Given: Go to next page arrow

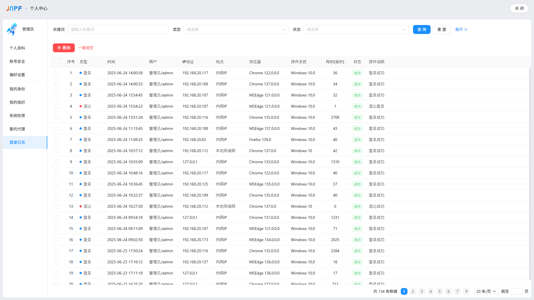Looking at the screenshot, I should tap(466, 291).
